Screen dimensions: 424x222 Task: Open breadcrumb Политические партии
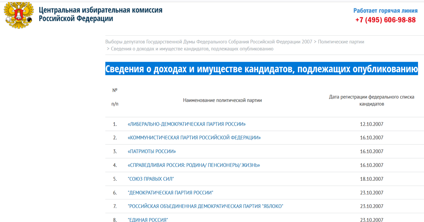coord(341,42)
